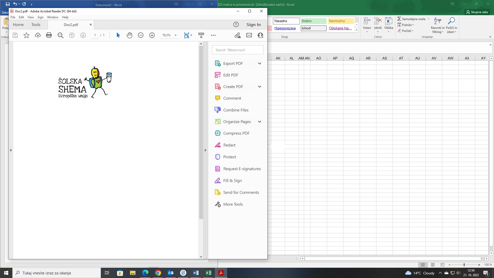Zoom in with the plus circle icon
This screenshot has width=494, height=278.
152,35
